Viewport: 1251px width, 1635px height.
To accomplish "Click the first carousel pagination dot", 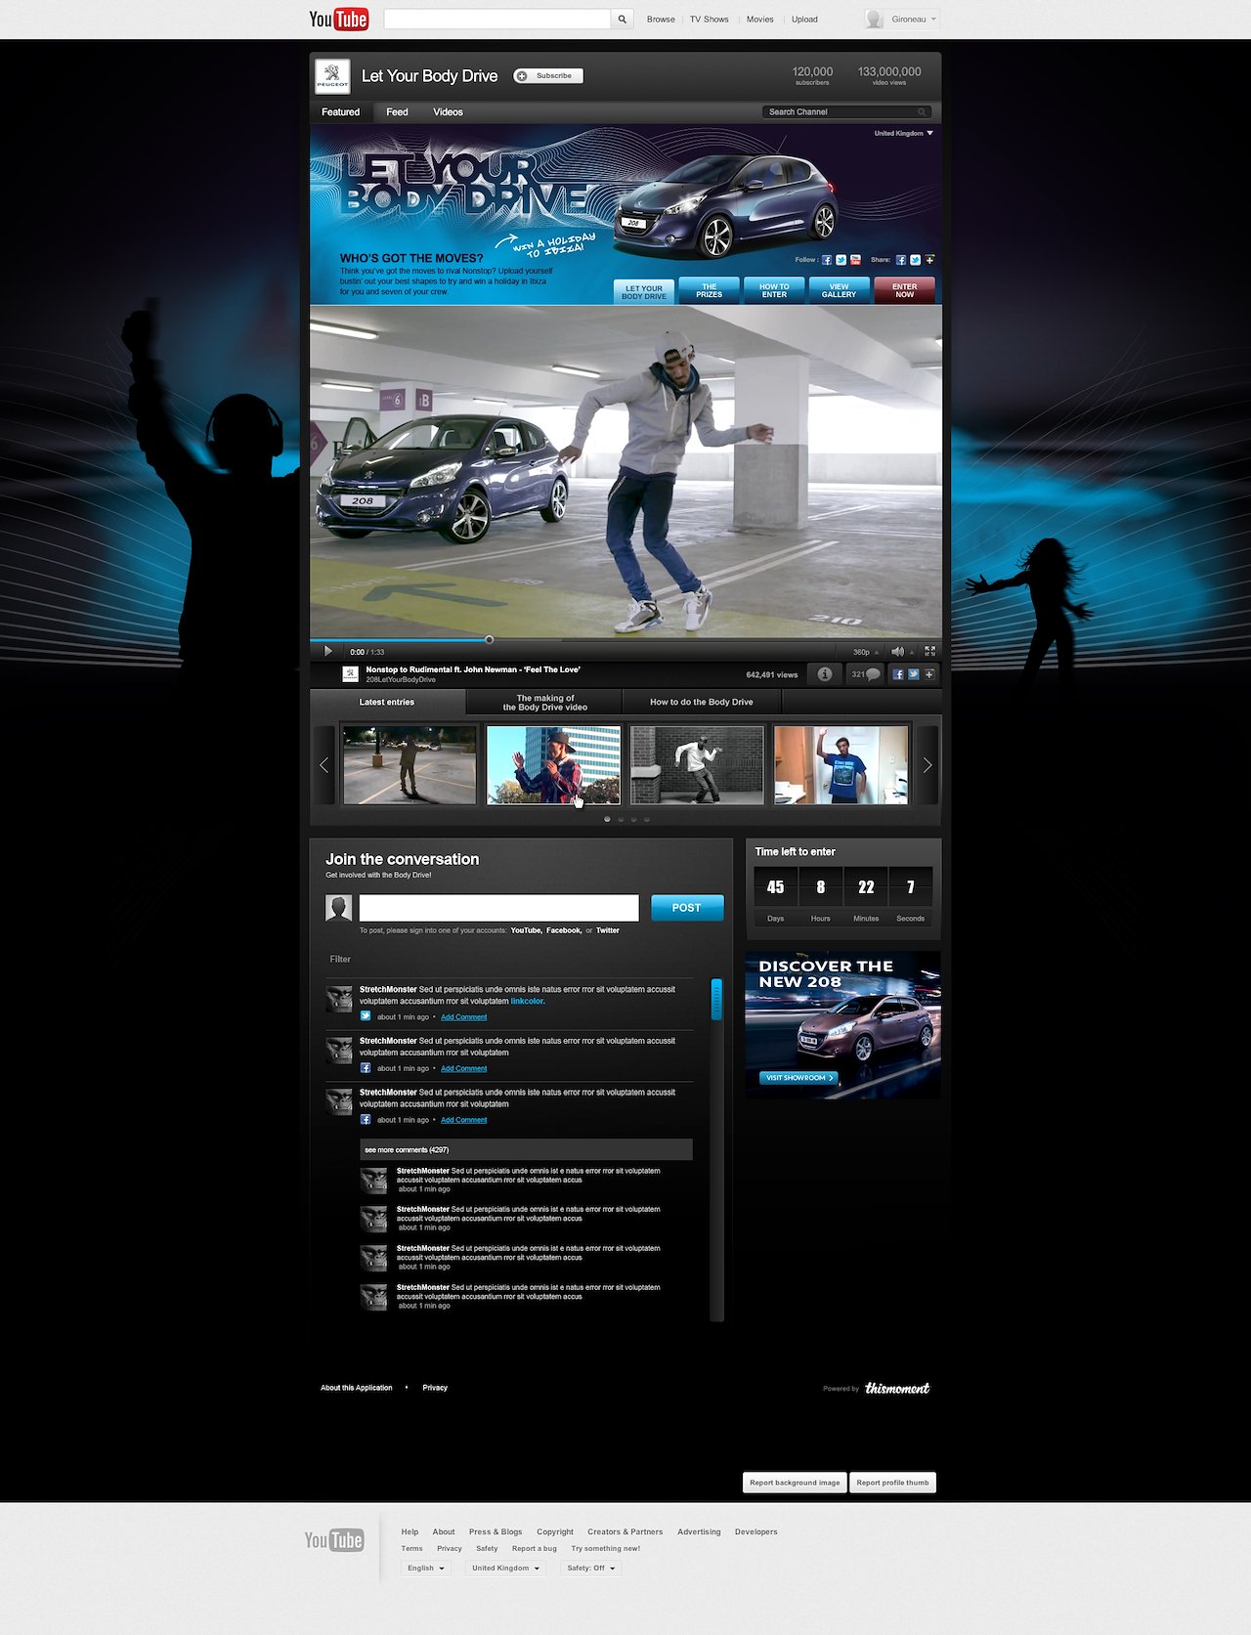I will [x=607, y=819].
